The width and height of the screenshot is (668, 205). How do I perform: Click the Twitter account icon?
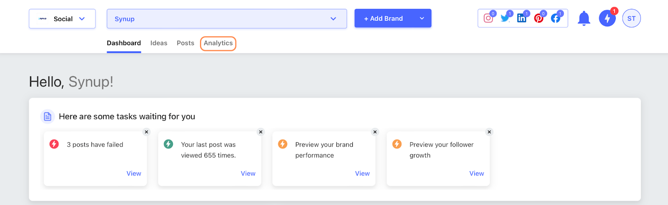click(x=505, y=18)
